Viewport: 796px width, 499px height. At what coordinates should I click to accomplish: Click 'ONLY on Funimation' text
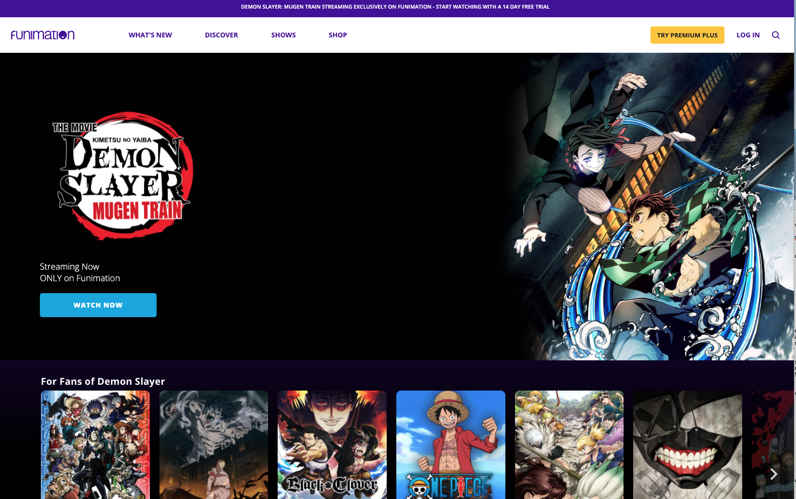80,278
